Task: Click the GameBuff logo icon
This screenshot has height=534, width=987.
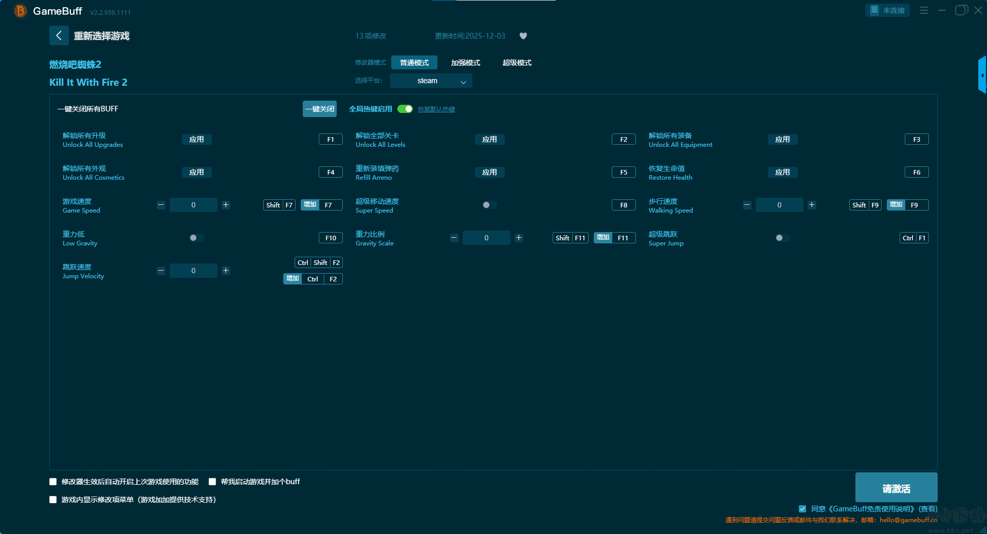Action: point(20,11)
